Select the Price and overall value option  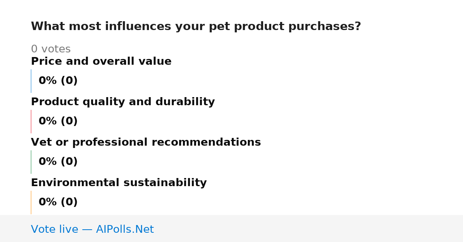coord(101,61)
